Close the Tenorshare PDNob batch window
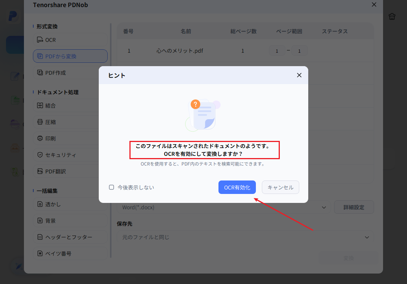The width and height of the screenshot is (407, 284). tap(374, 4)
